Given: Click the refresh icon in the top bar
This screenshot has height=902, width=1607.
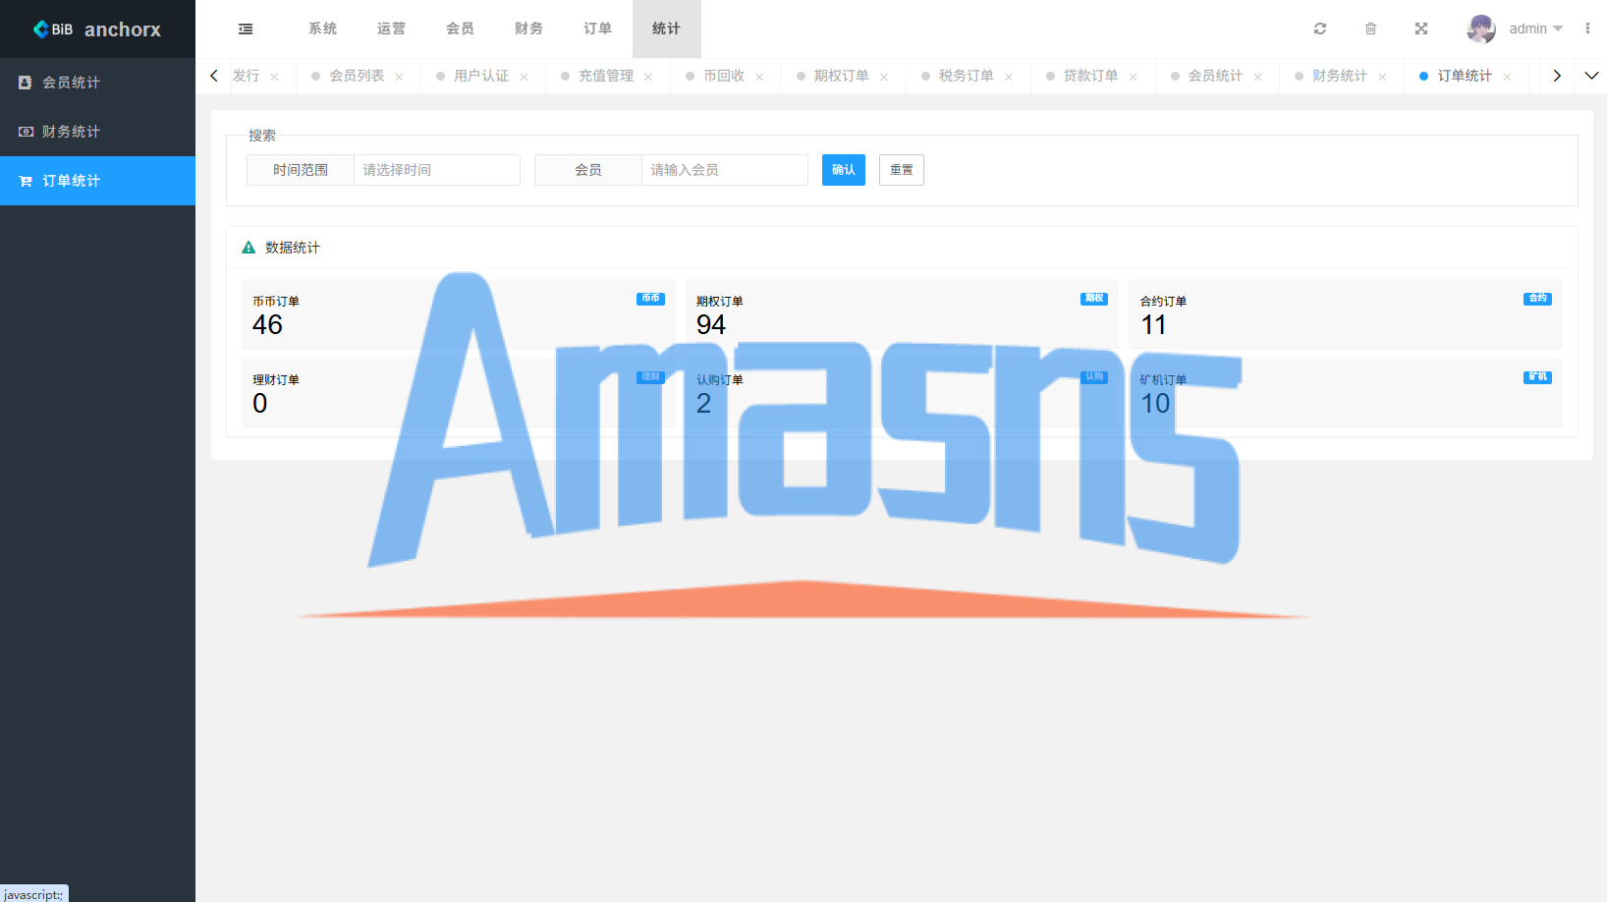Looking at the screenshot, I should 1320,29.
